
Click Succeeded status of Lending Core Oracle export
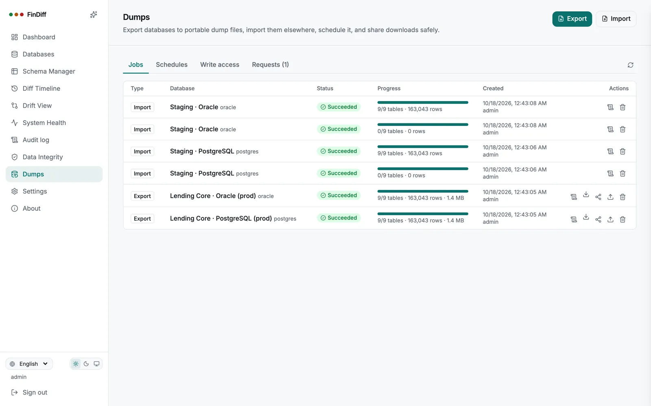point(339,195)
